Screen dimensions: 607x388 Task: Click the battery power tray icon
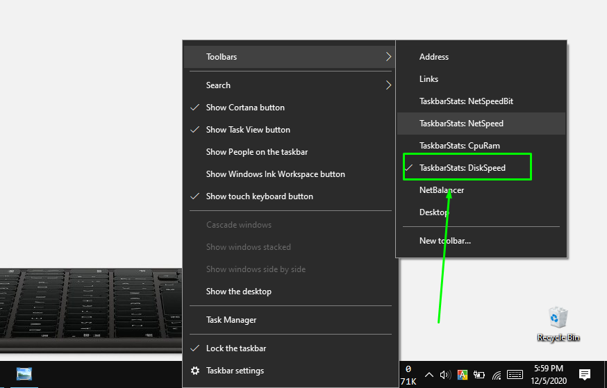tap(479, 375)
